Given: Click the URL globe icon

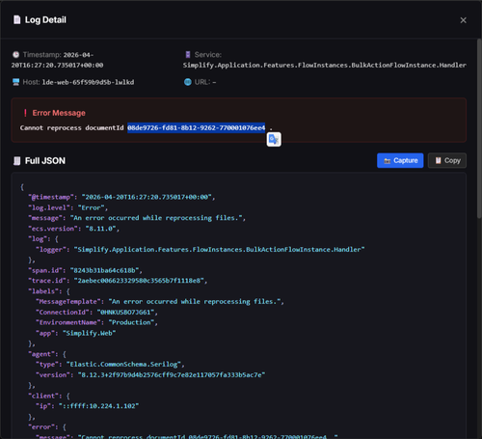Looking at the screenshot, I should point(188,82).
